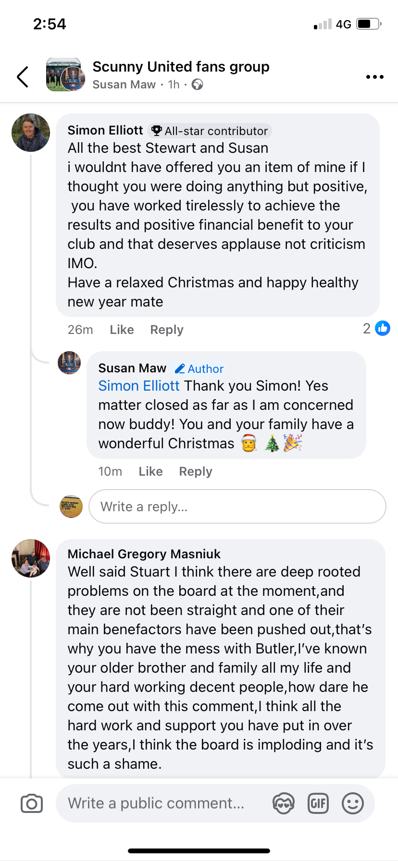This screenshot has height=861, width=398.
Task: Open the avatar sticker picker icon
Action: [x=284, y=803]
